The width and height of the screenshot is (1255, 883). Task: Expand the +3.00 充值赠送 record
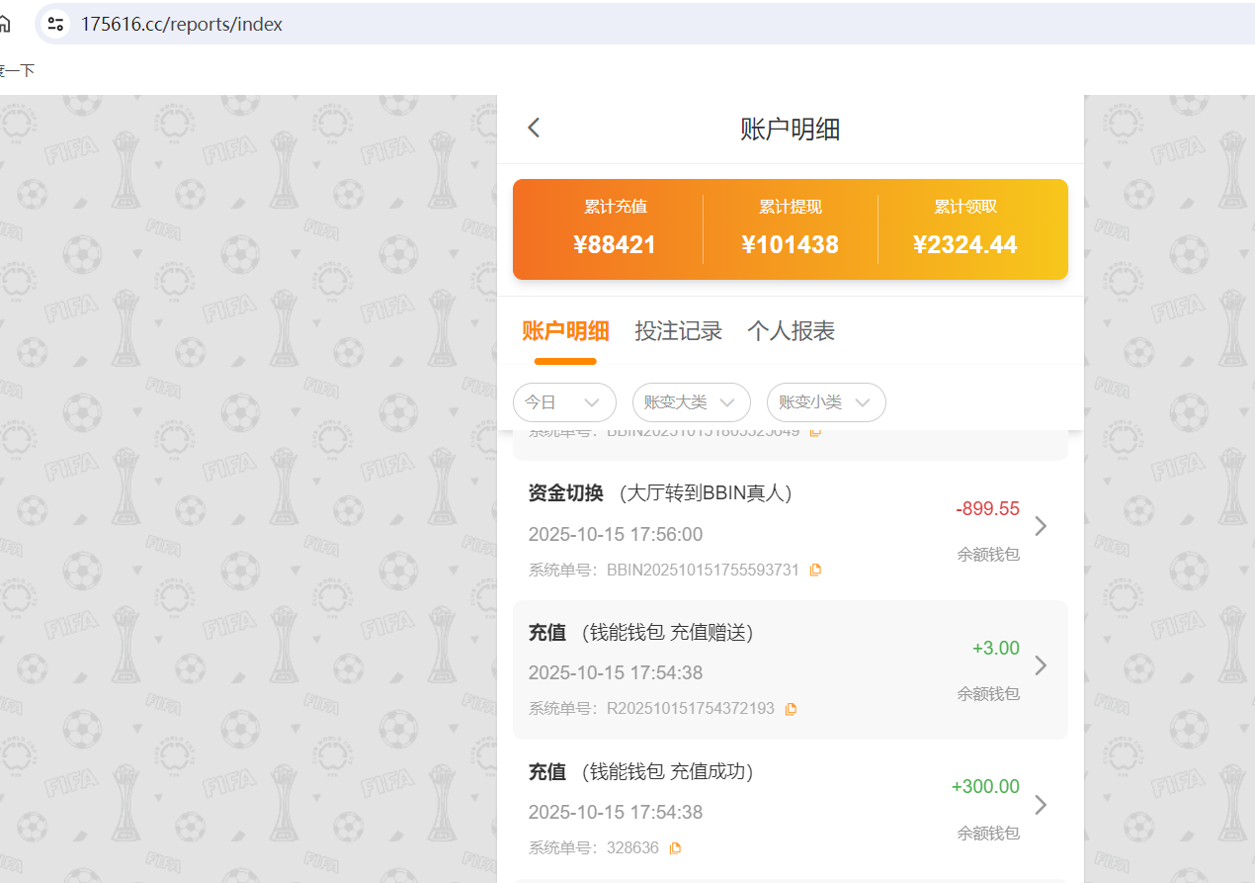[x=1040, y=665]
